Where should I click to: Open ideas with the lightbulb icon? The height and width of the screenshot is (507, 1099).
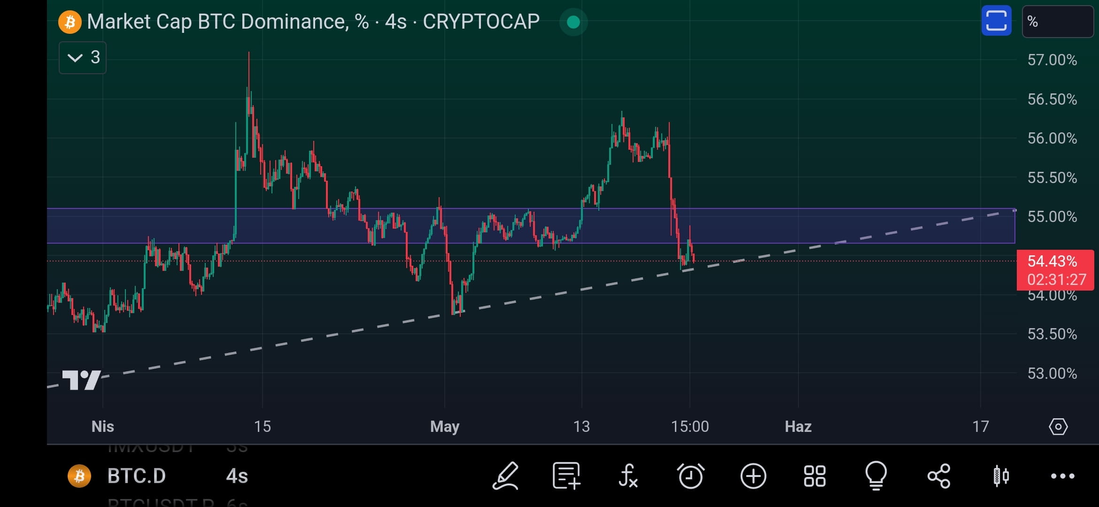876,476
